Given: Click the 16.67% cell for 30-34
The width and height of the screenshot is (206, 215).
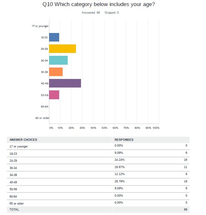Looking at the screenshot, I should coord(120,167).
